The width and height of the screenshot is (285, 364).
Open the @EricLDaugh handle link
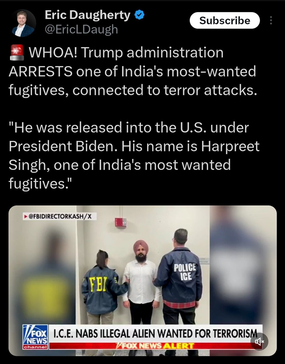point(81,30)
